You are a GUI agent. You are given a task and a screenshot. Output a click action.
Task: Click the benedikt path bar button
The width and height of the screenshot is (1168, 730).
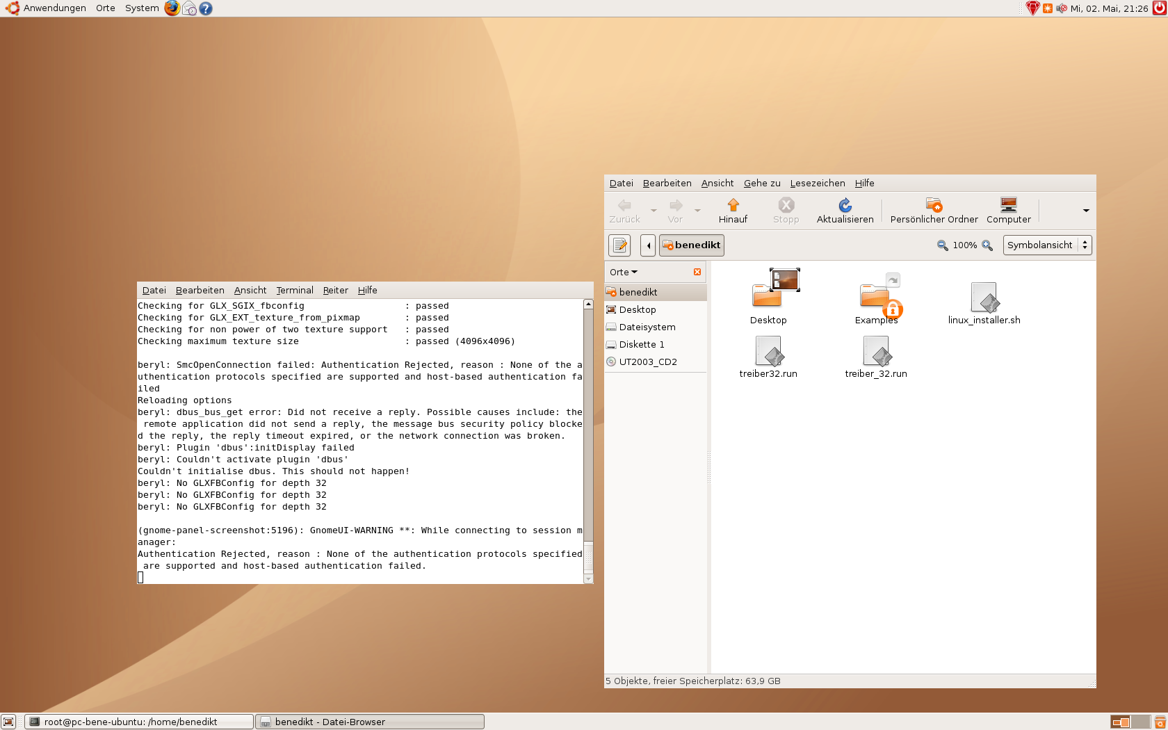point(692,245)
